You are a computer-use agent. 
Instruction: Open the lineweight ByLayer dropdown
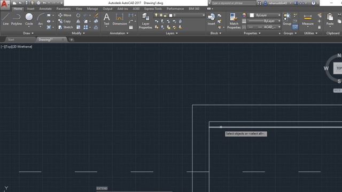[x=279, y=21]
